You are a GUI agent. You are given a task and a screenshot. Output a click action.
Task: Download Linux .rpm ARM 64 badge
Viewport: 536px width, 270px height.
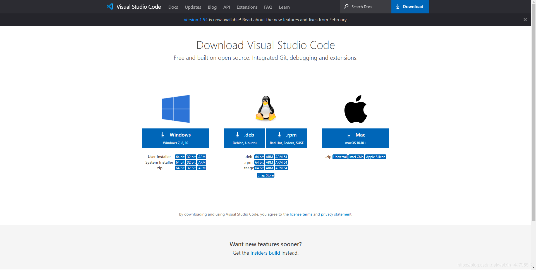(281, 163)
